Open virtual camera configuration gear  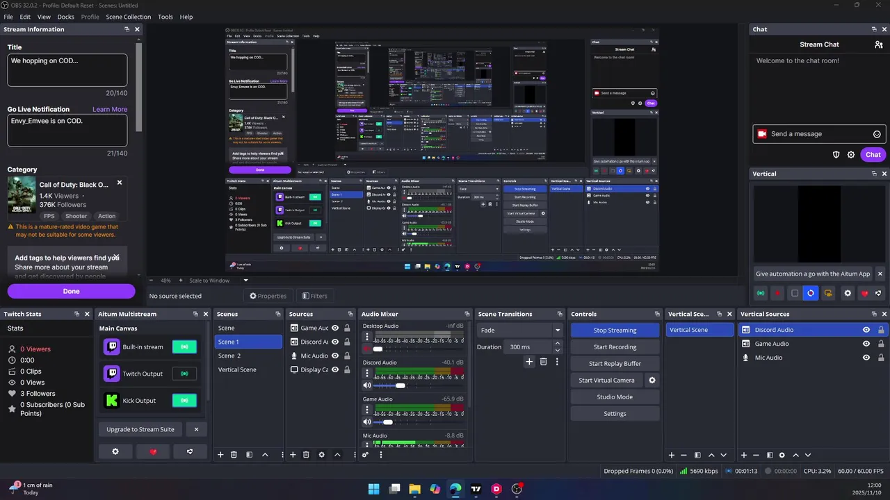click(x=652, y=380)
